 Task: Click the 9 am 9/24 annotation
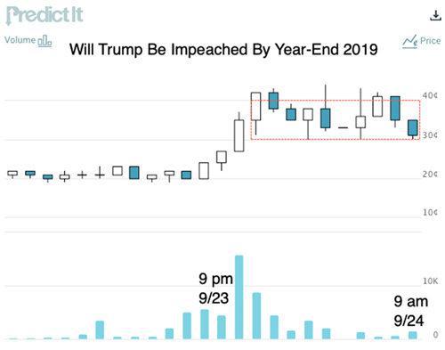pos(411,311)
